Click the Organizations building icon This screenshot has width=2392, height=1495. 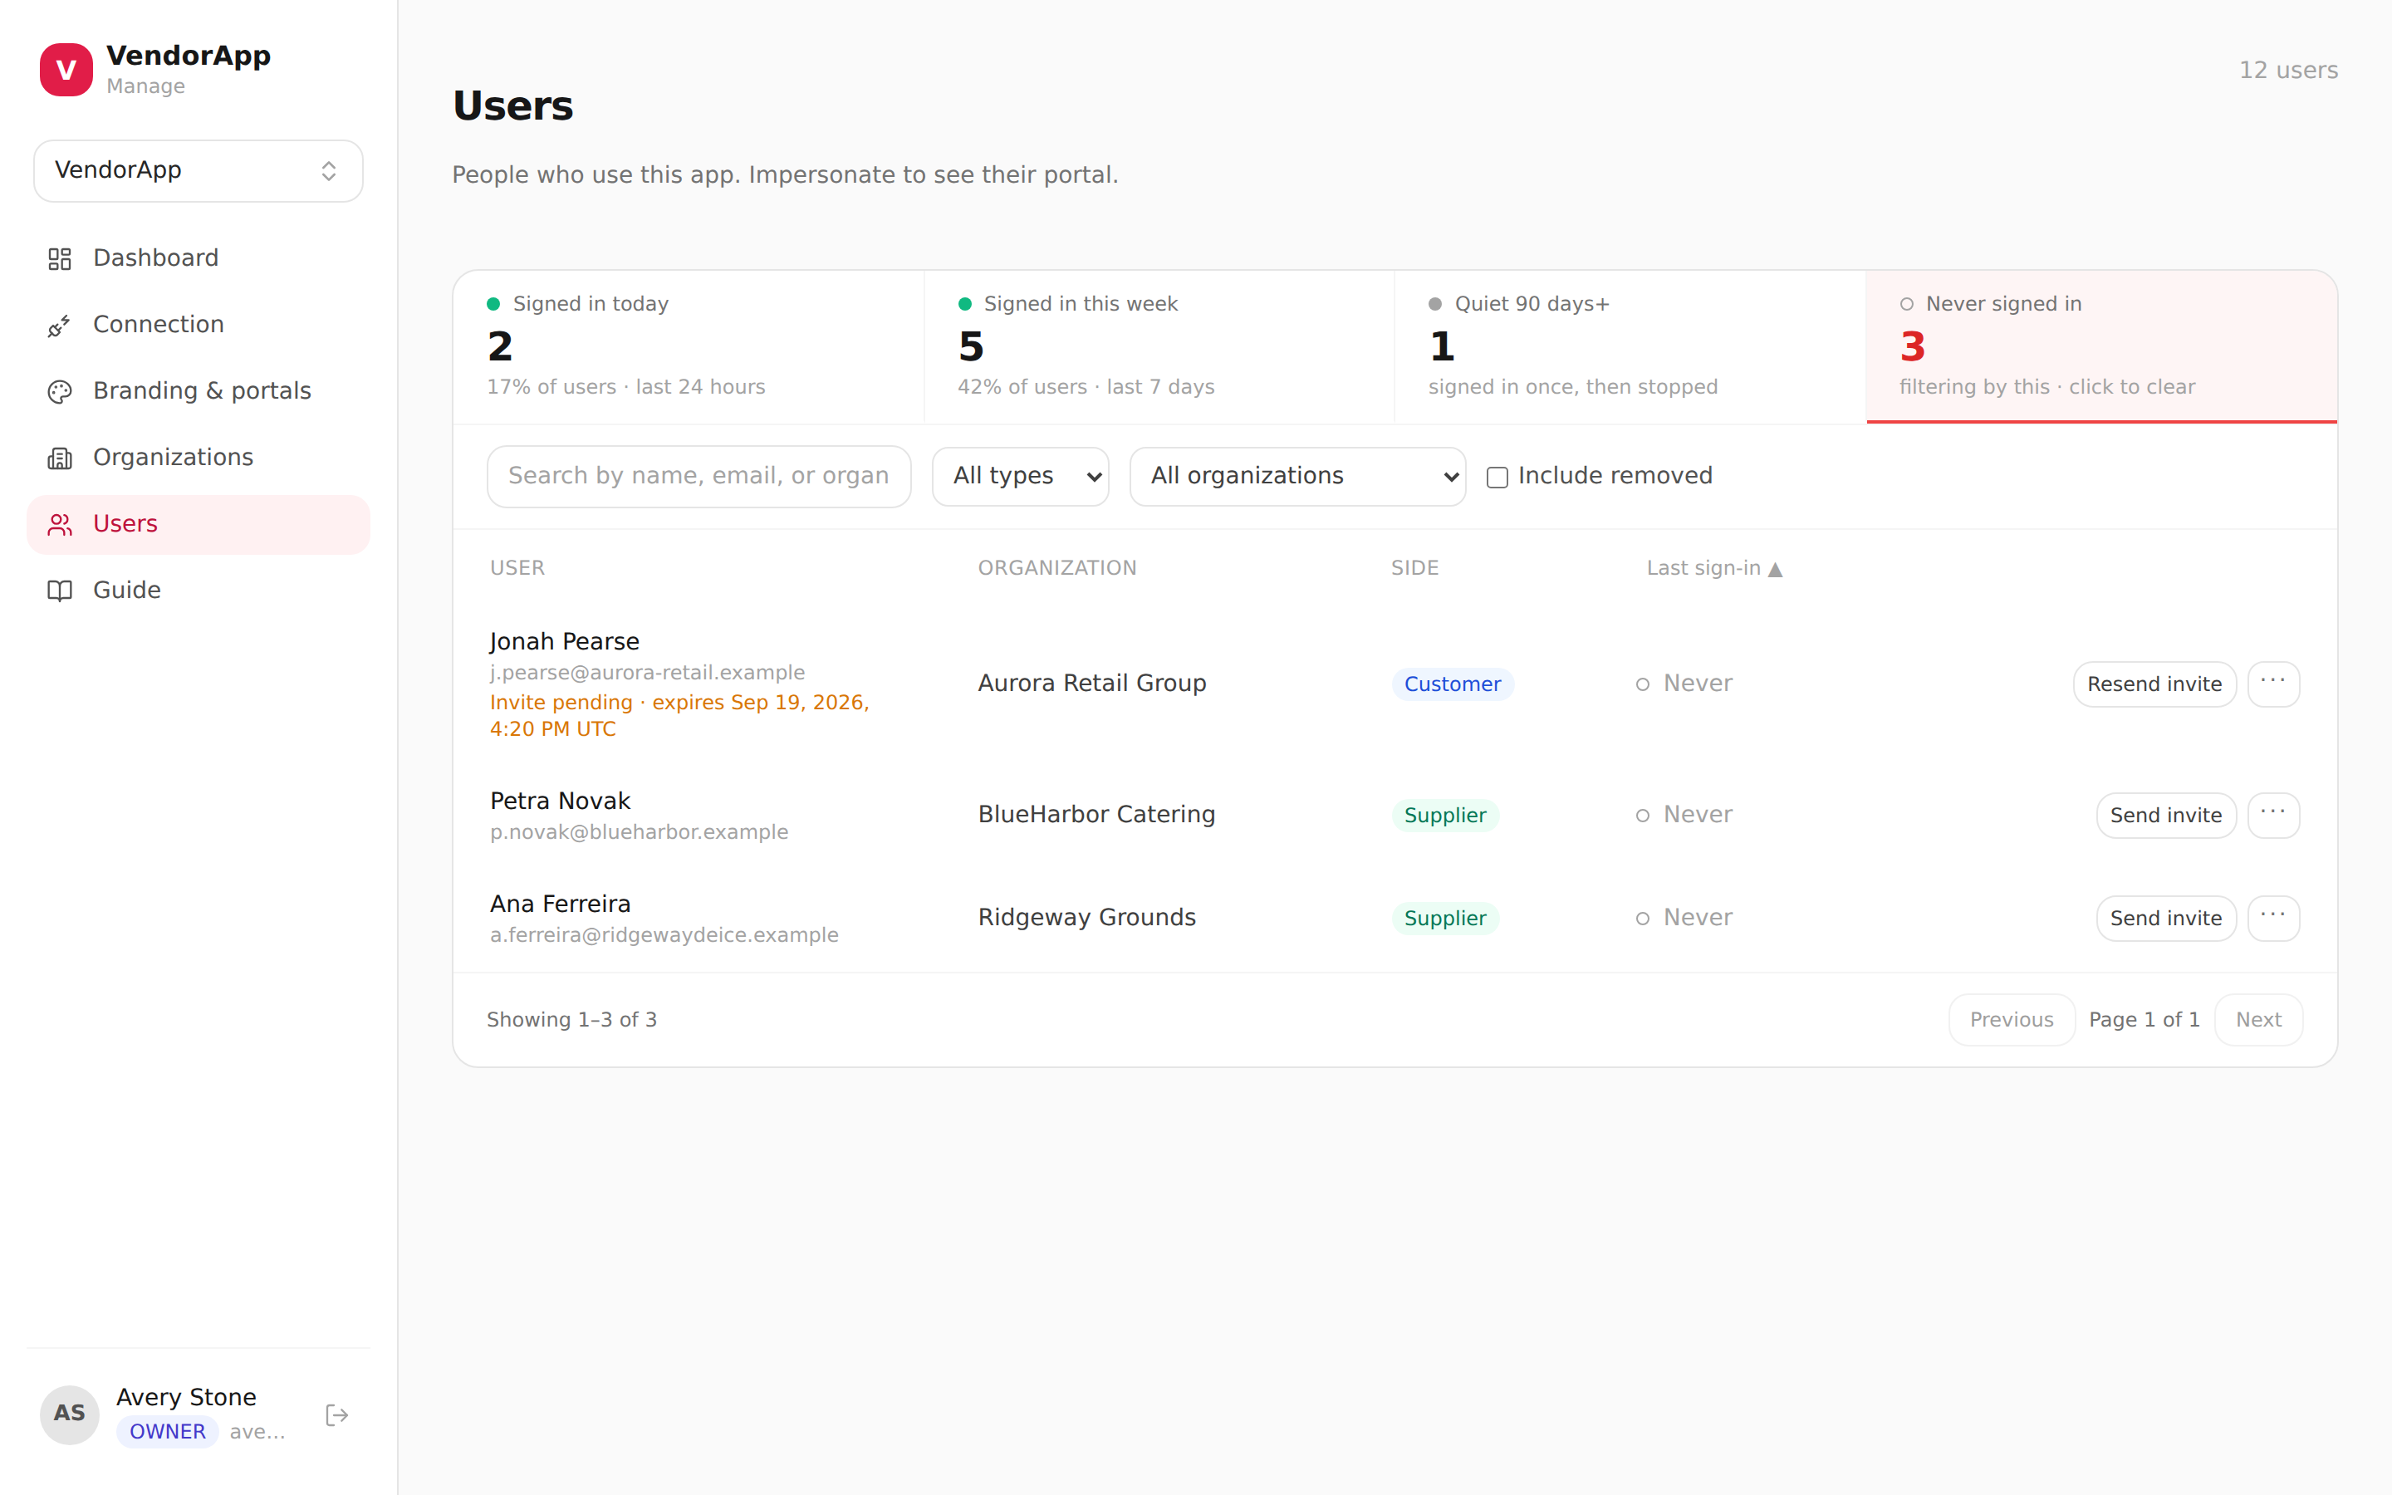coord(61,458)
